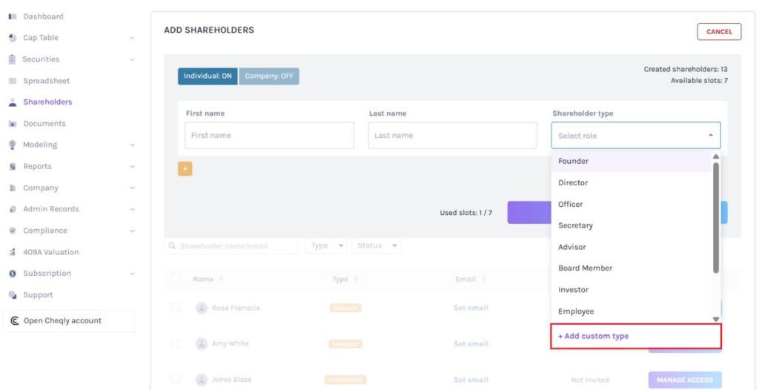Select Director from role list
This screenshot has width=759, height=390.
click(632, 182)
